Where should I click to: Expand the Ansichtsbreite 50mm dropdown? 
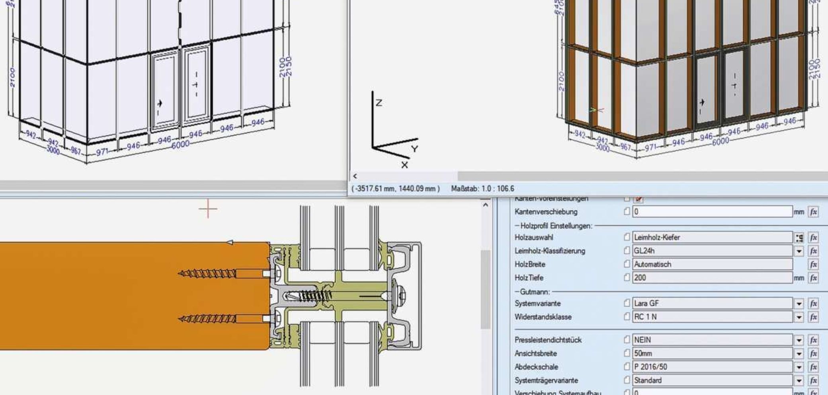pos(799,354)
